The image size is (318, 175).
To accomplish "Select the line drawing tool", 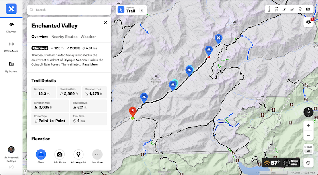I will 284,9.
